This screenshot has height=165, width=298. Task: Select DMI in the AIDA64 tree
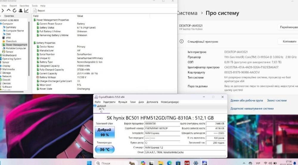pyautogui.click(x=8, y=34)
